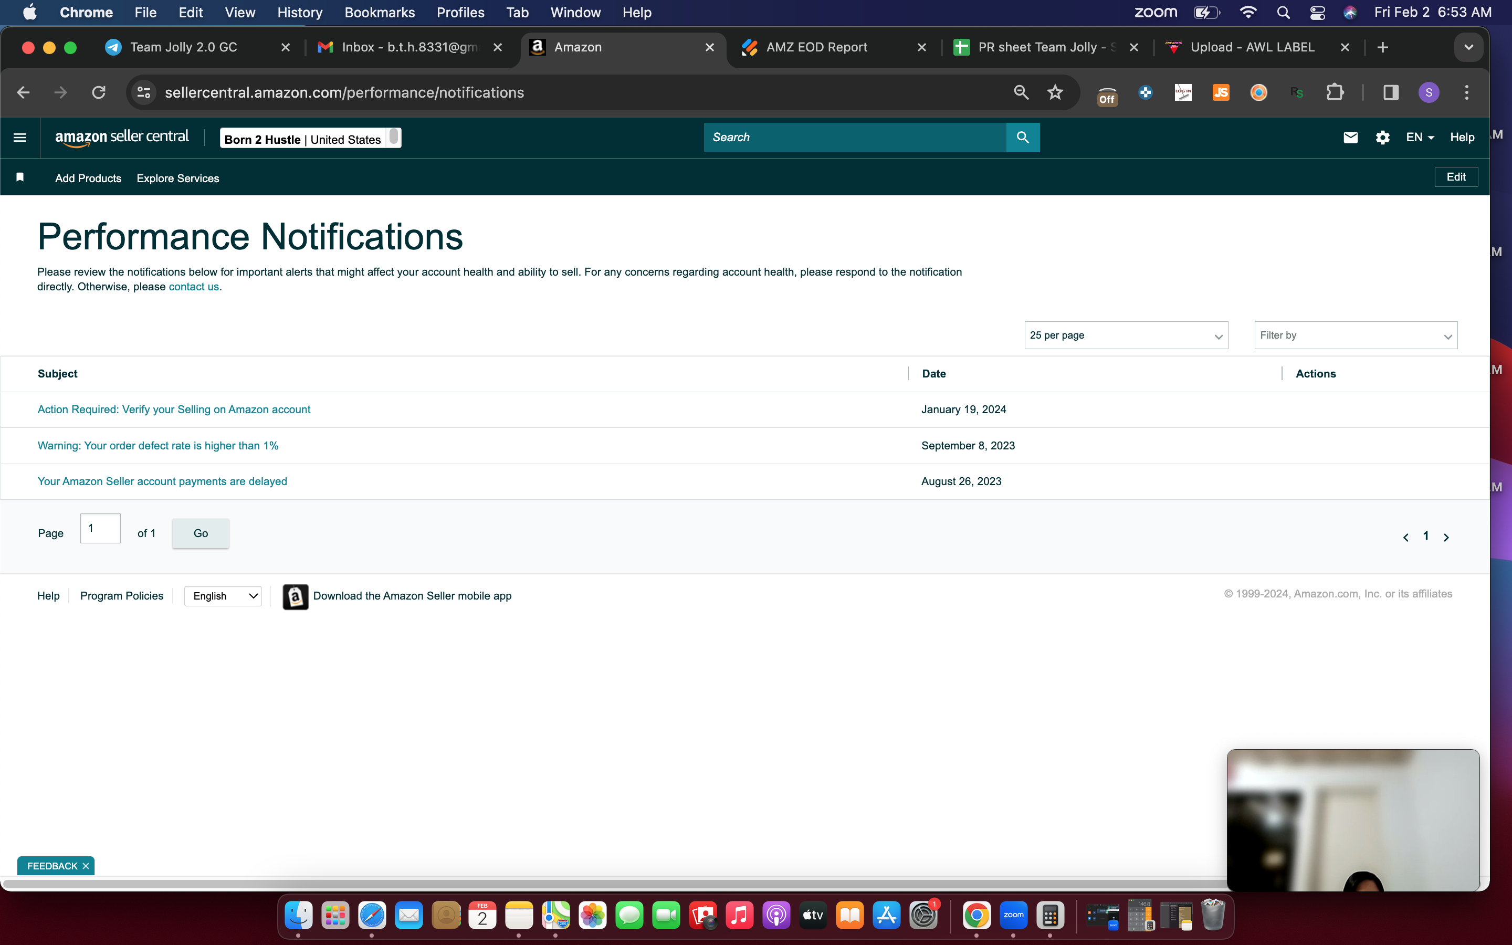This screenshot has height=945, width=1512.
Task: Go to next page with right chevron
Action: [x=1446, y=538]
